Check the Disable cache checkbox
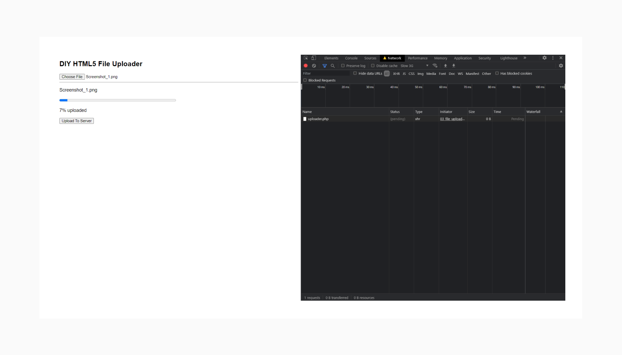 [373, 66]
